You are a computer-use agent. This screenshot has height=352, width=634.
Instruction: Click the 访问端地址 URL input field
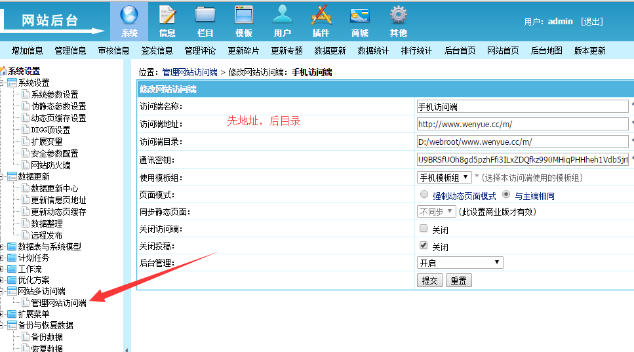522,124
